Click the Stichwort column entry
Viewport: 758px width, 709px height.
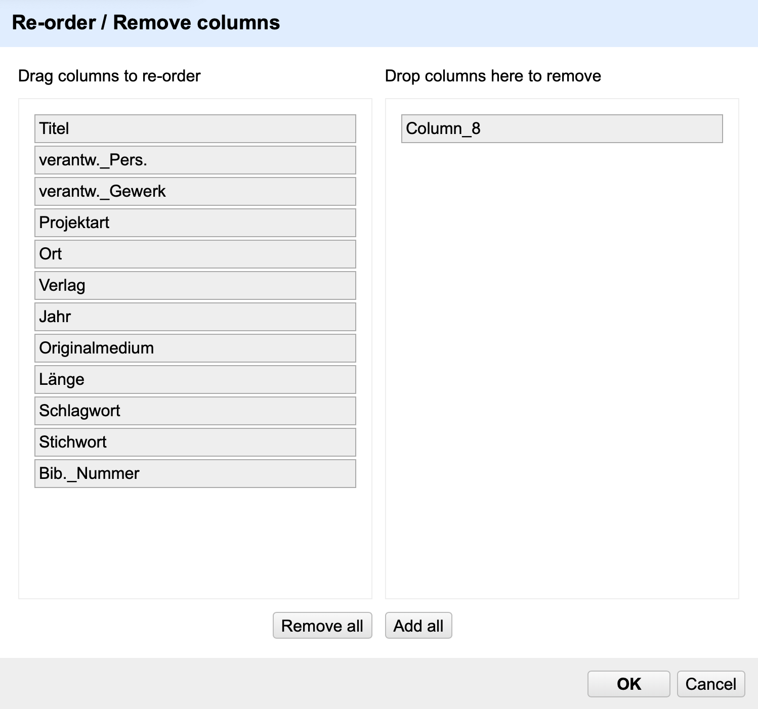pyautogui.click(x=195, y=442)
